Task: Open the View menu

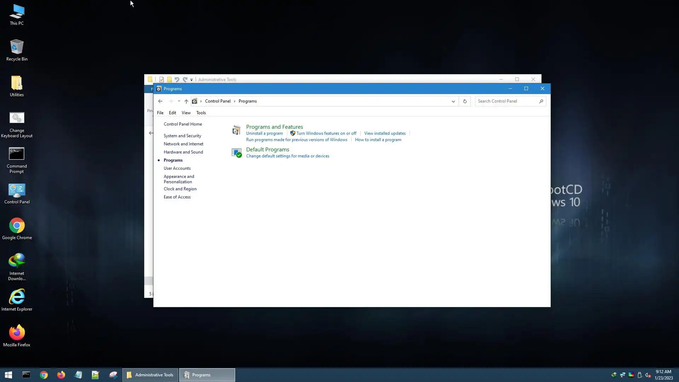Action: click(186, 113)
